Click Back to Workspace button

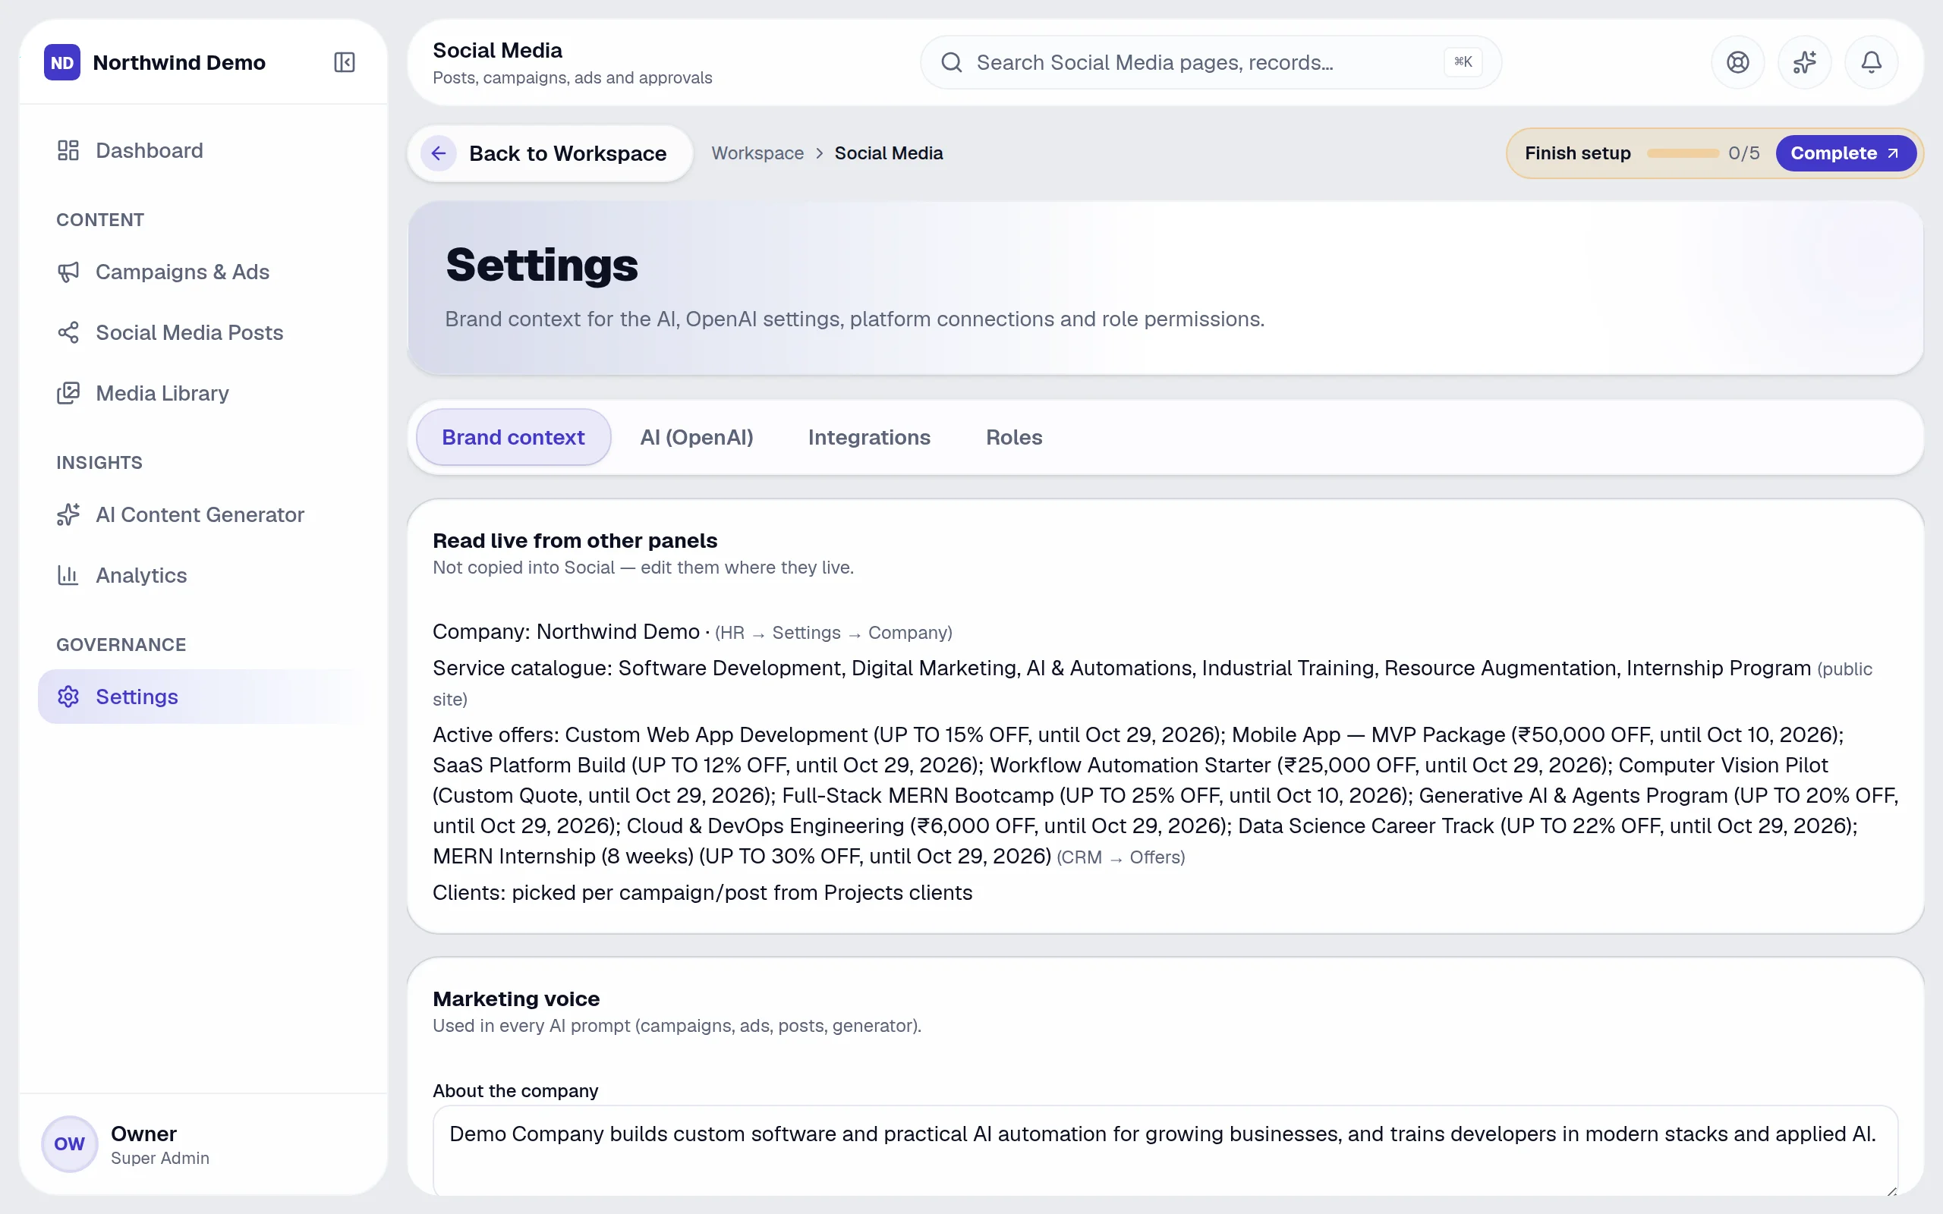coord(550,153)
